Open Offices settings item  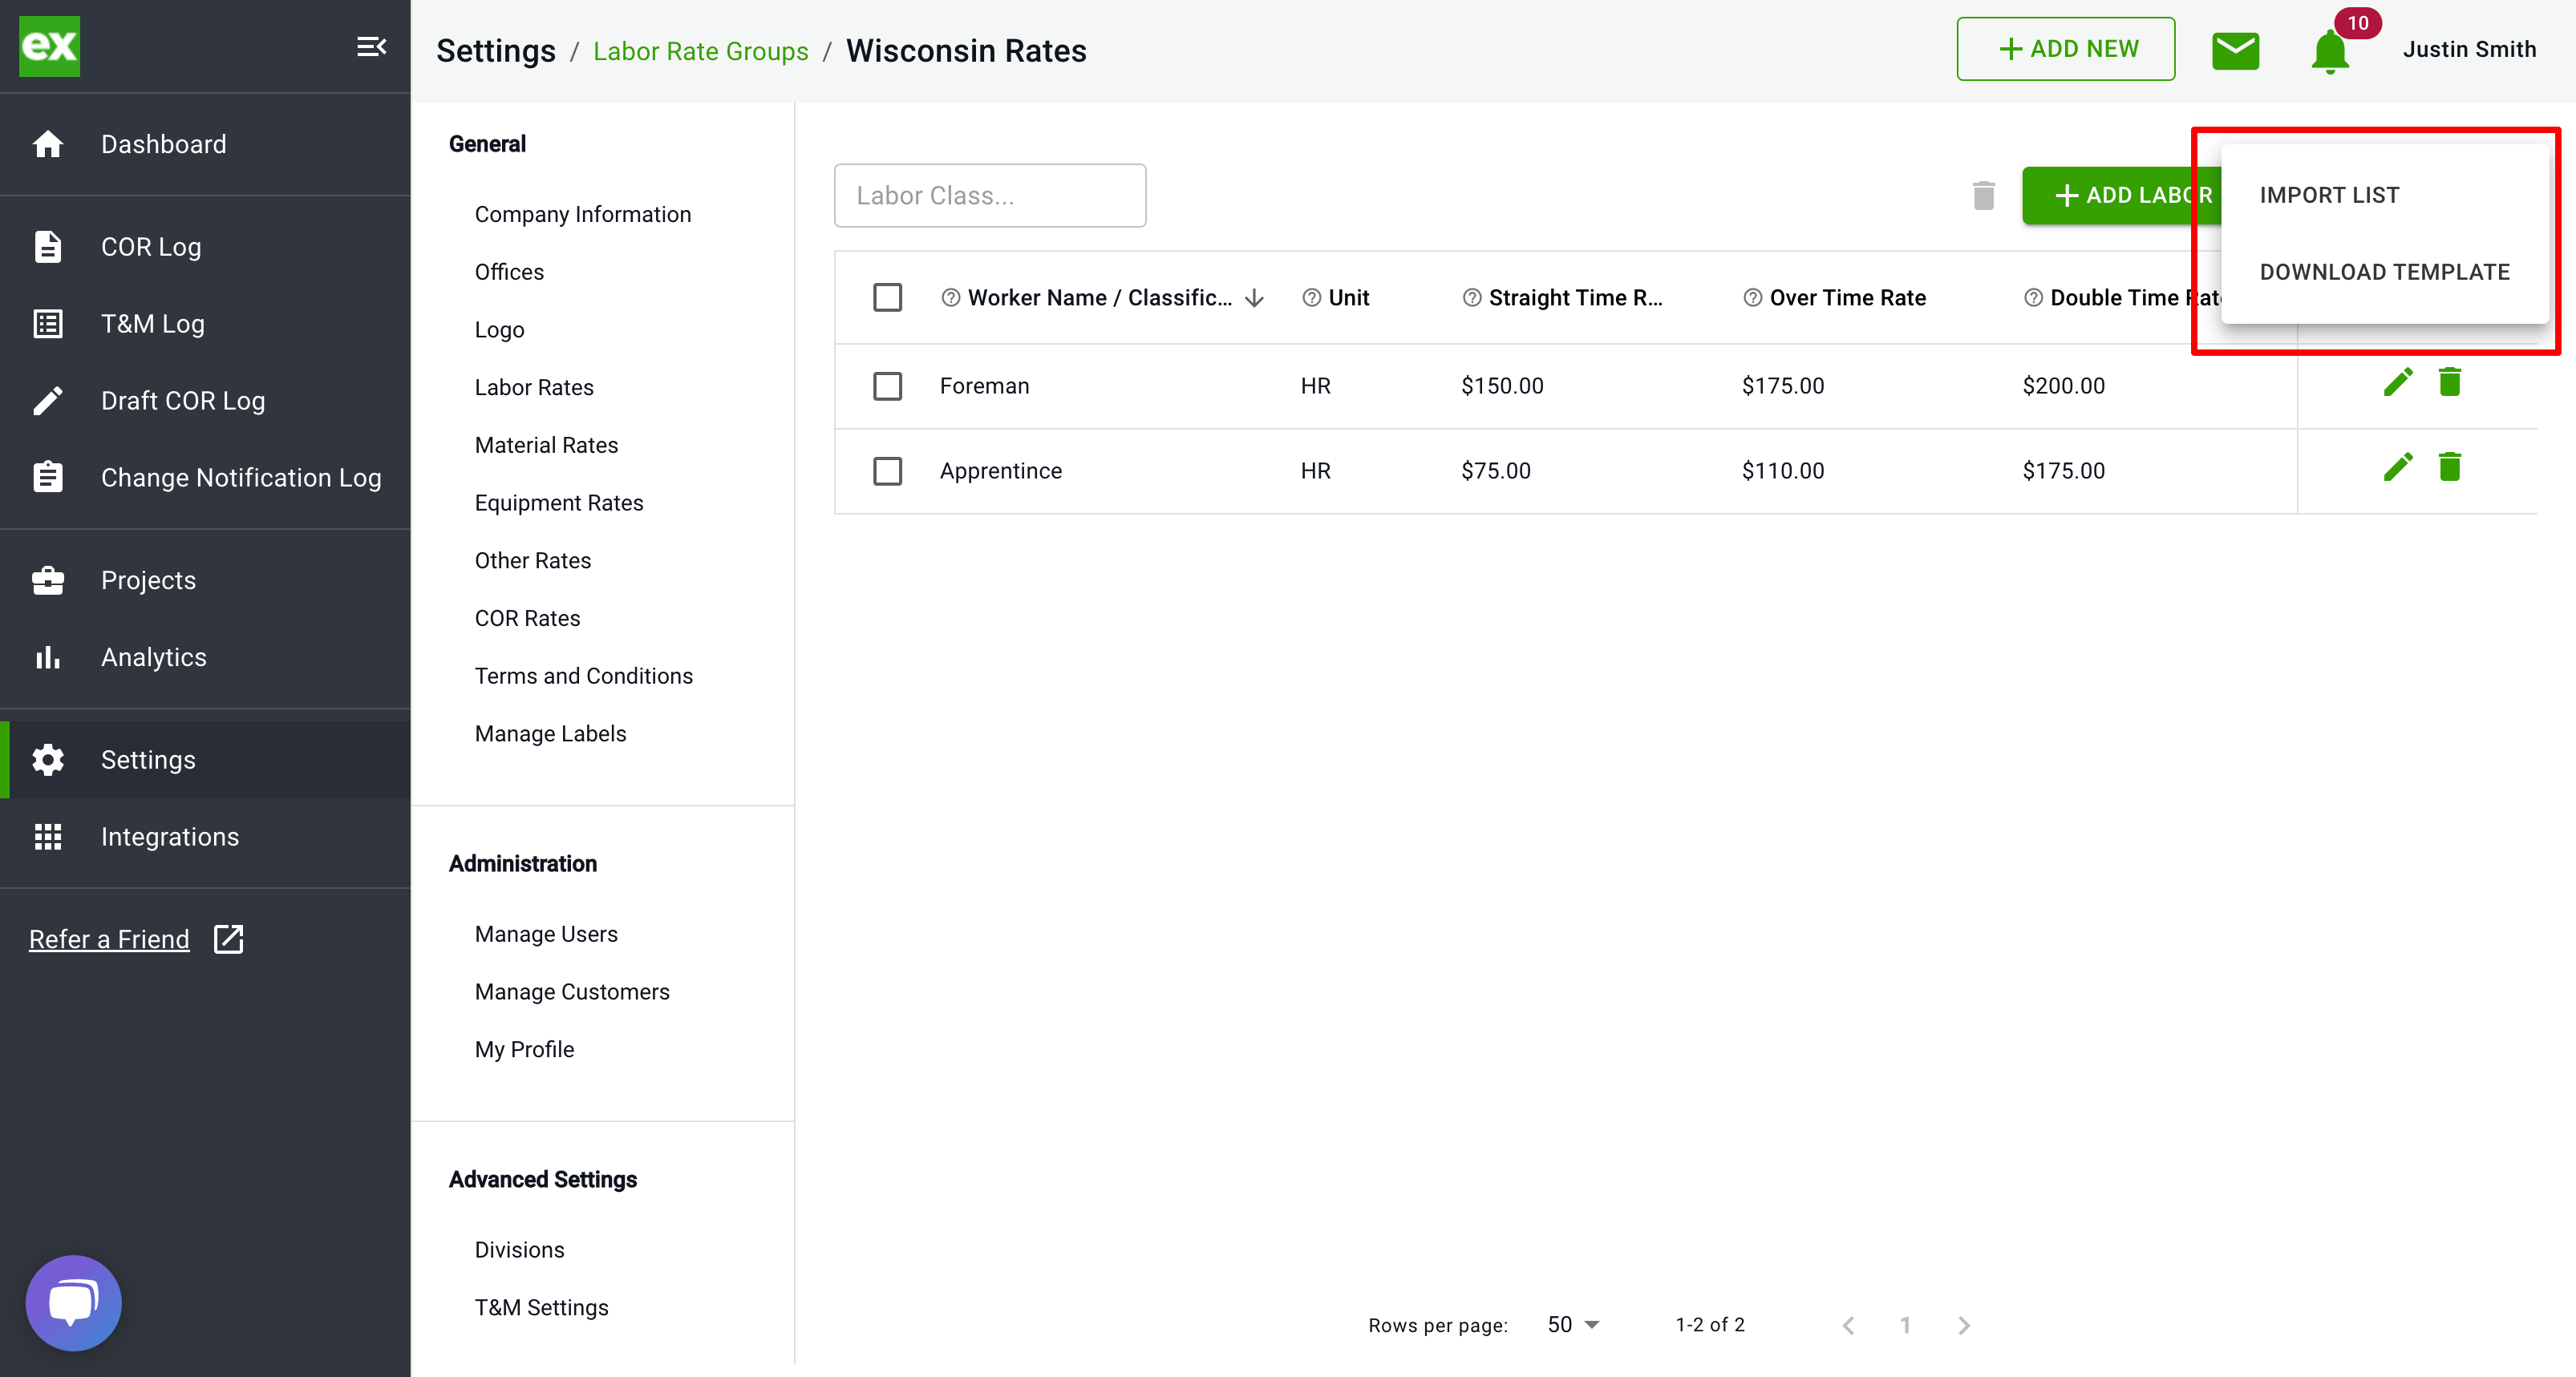click(x=509, y=272)
